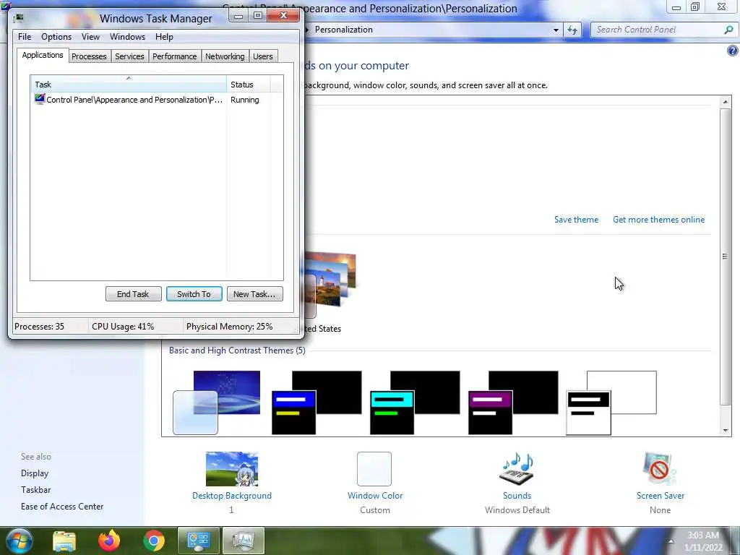Open the Display link under See also
This screenshot has width=740, height=555.
pyautogui.click(x=35, y=473)
